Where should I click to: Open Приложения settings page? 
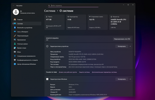click(x=27, y=40)
